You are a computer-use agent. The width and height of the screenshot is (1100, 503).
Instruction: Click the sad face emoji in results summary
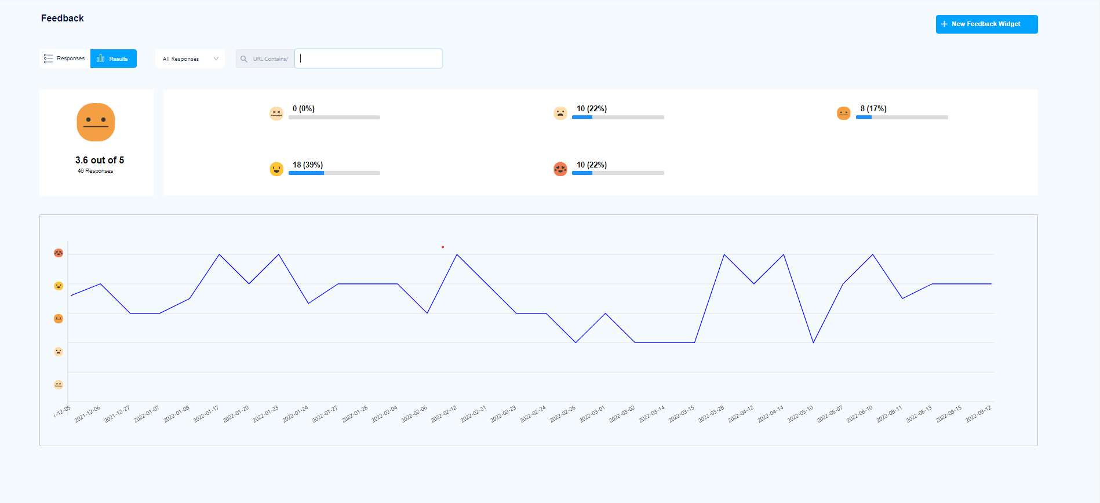click(x=560, y=113)
